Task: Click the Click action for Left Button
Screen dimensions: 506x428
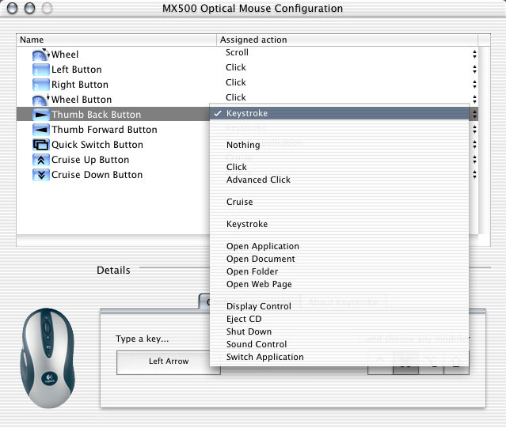Action: pyautogui.click(x=235, y=67)
